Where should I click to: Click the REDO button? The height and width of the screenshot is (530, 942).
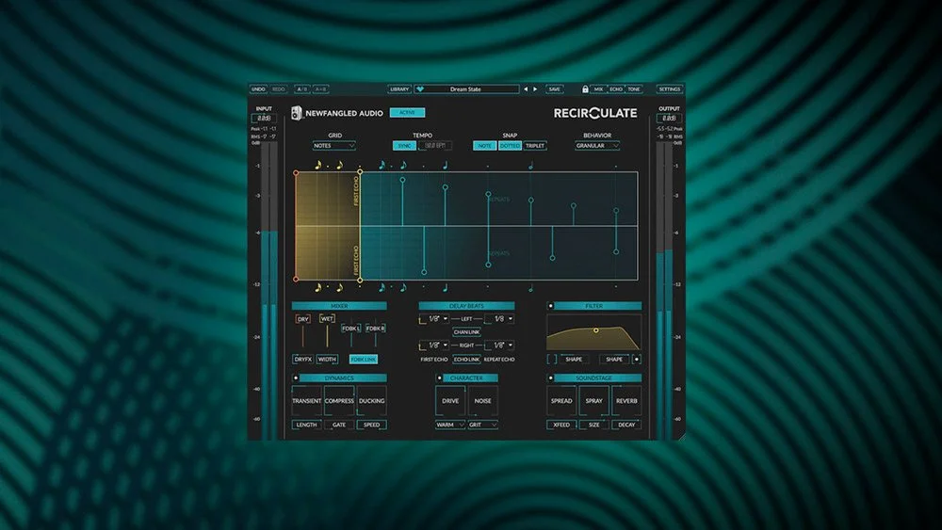pyautogui.click(x=279, y=88)
